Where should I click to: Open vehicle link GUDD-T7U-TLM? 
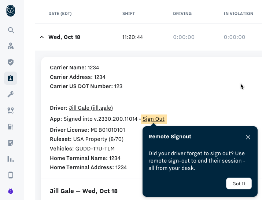pos(95,149)
